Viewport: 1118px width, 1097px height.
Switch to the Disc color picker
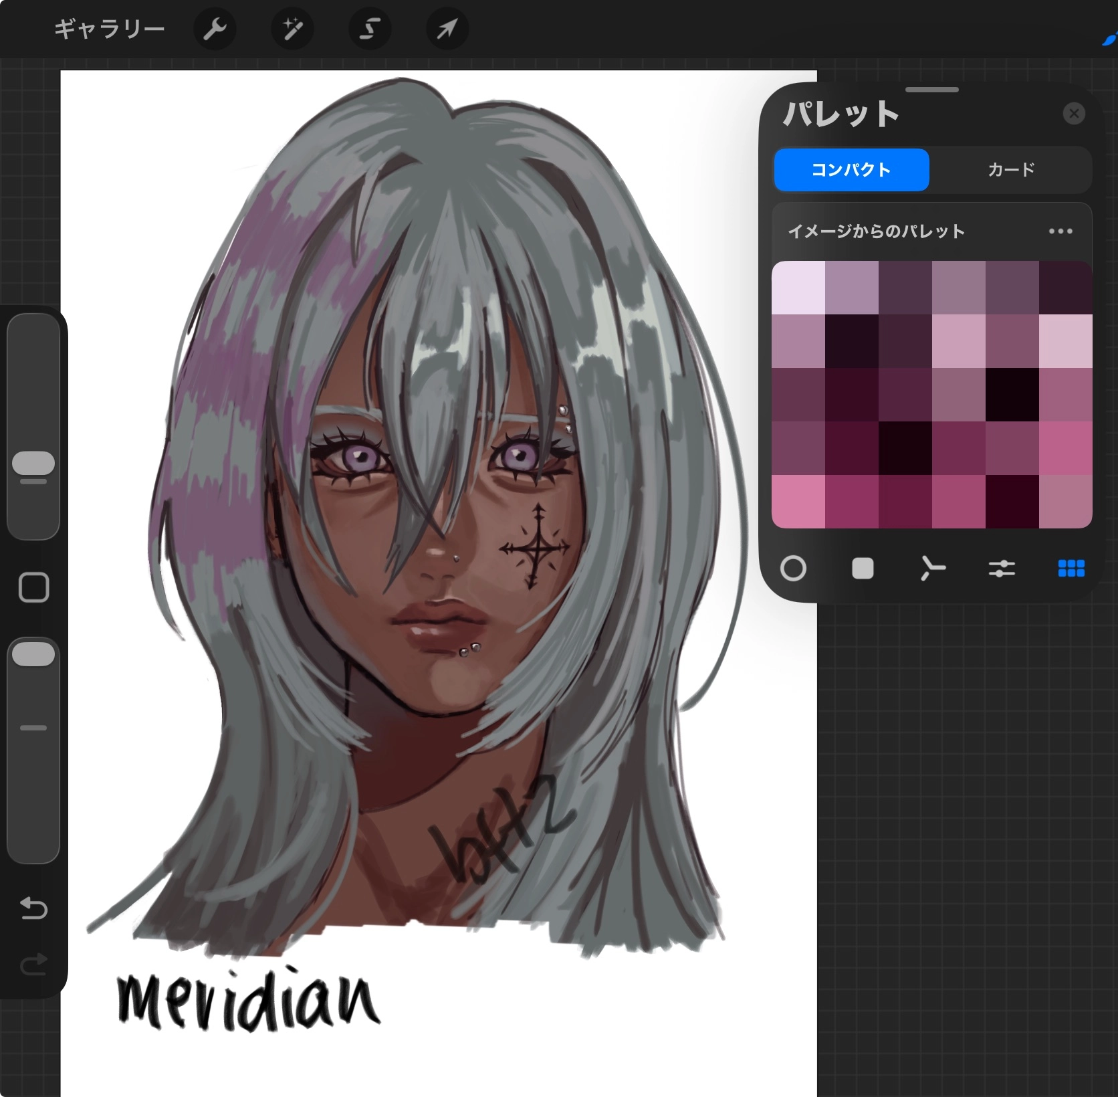point(793,569)
